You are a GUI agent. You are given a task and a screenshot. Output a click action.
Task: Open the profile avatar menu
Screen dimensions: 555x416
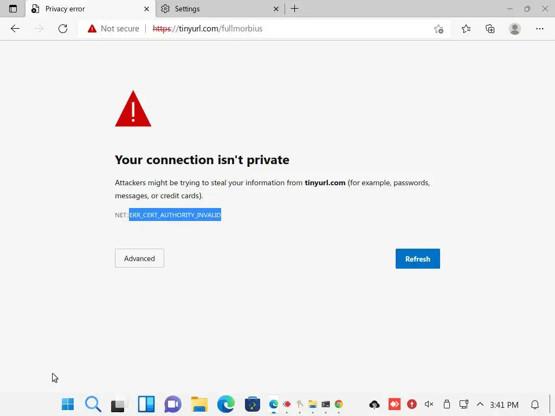coord(515,29)
